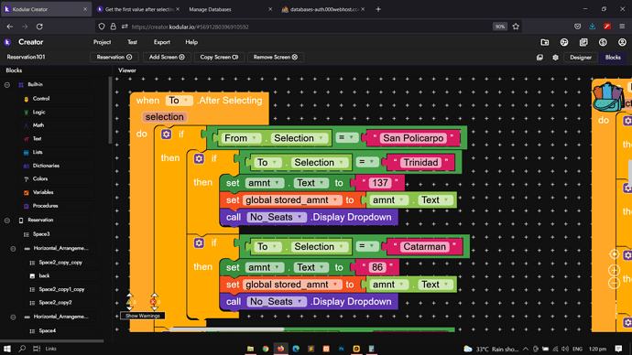This screenshot has width=632, height=355.
Task: Edit the 137 text value
Action: coord(380,183)
